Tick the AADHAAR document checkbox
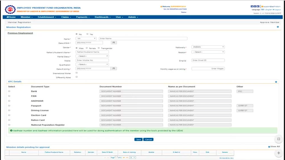The width and height of the screenshot is (285, 160). pos(9,101)
